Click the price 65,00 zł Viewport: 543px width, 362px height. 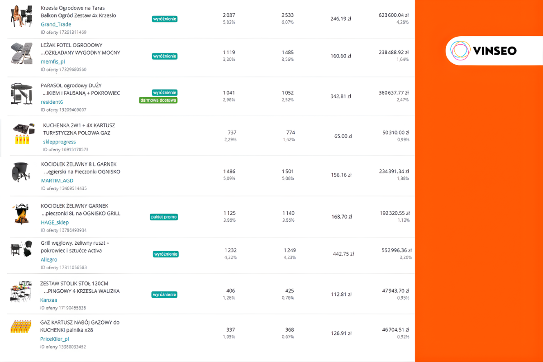click(x=343, y=136)
